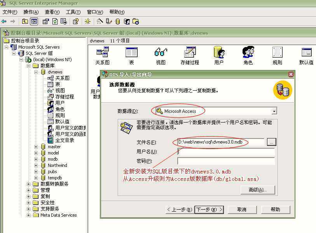Image resolution: width=316 pixels, height=233 pixels.
Task: Click the 密码 input field
Action: (x=226, y=161)
